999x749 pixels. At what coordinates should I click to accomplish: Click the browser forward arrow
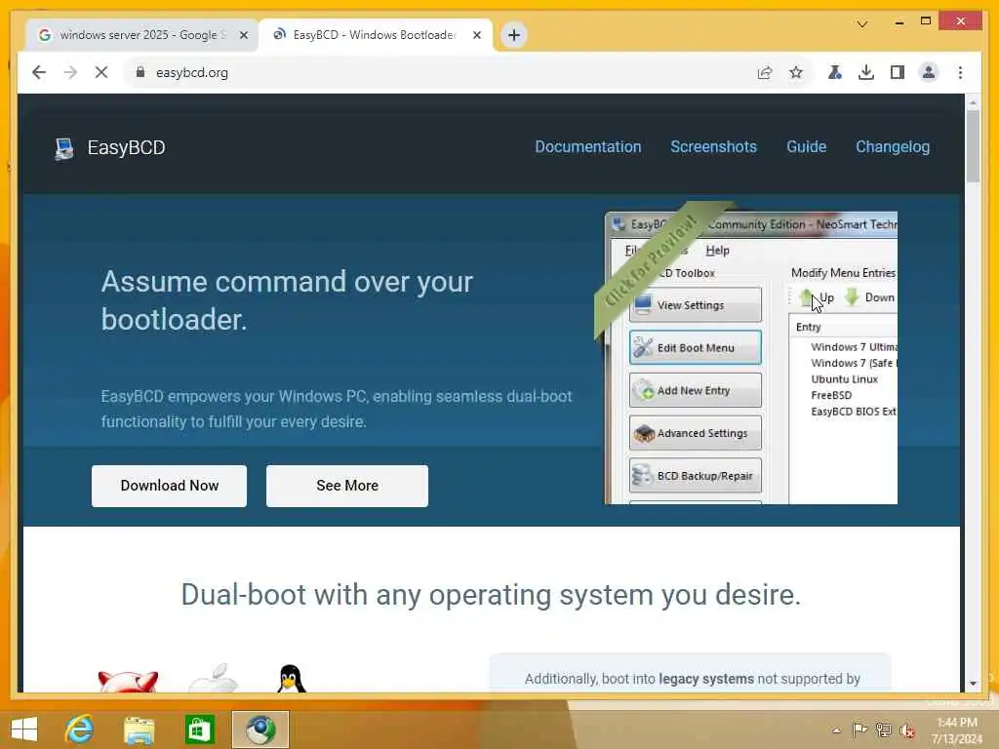pyautogui.click(x=70, y=72)
